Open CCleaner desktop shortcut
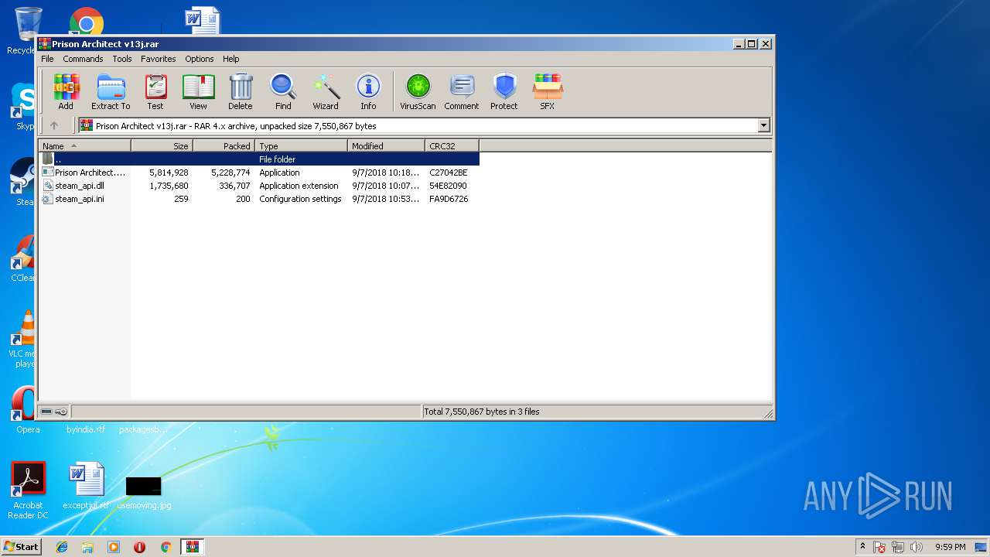This screenshot has width=990, height=557. pyautogui.click(x=23, y=259)
